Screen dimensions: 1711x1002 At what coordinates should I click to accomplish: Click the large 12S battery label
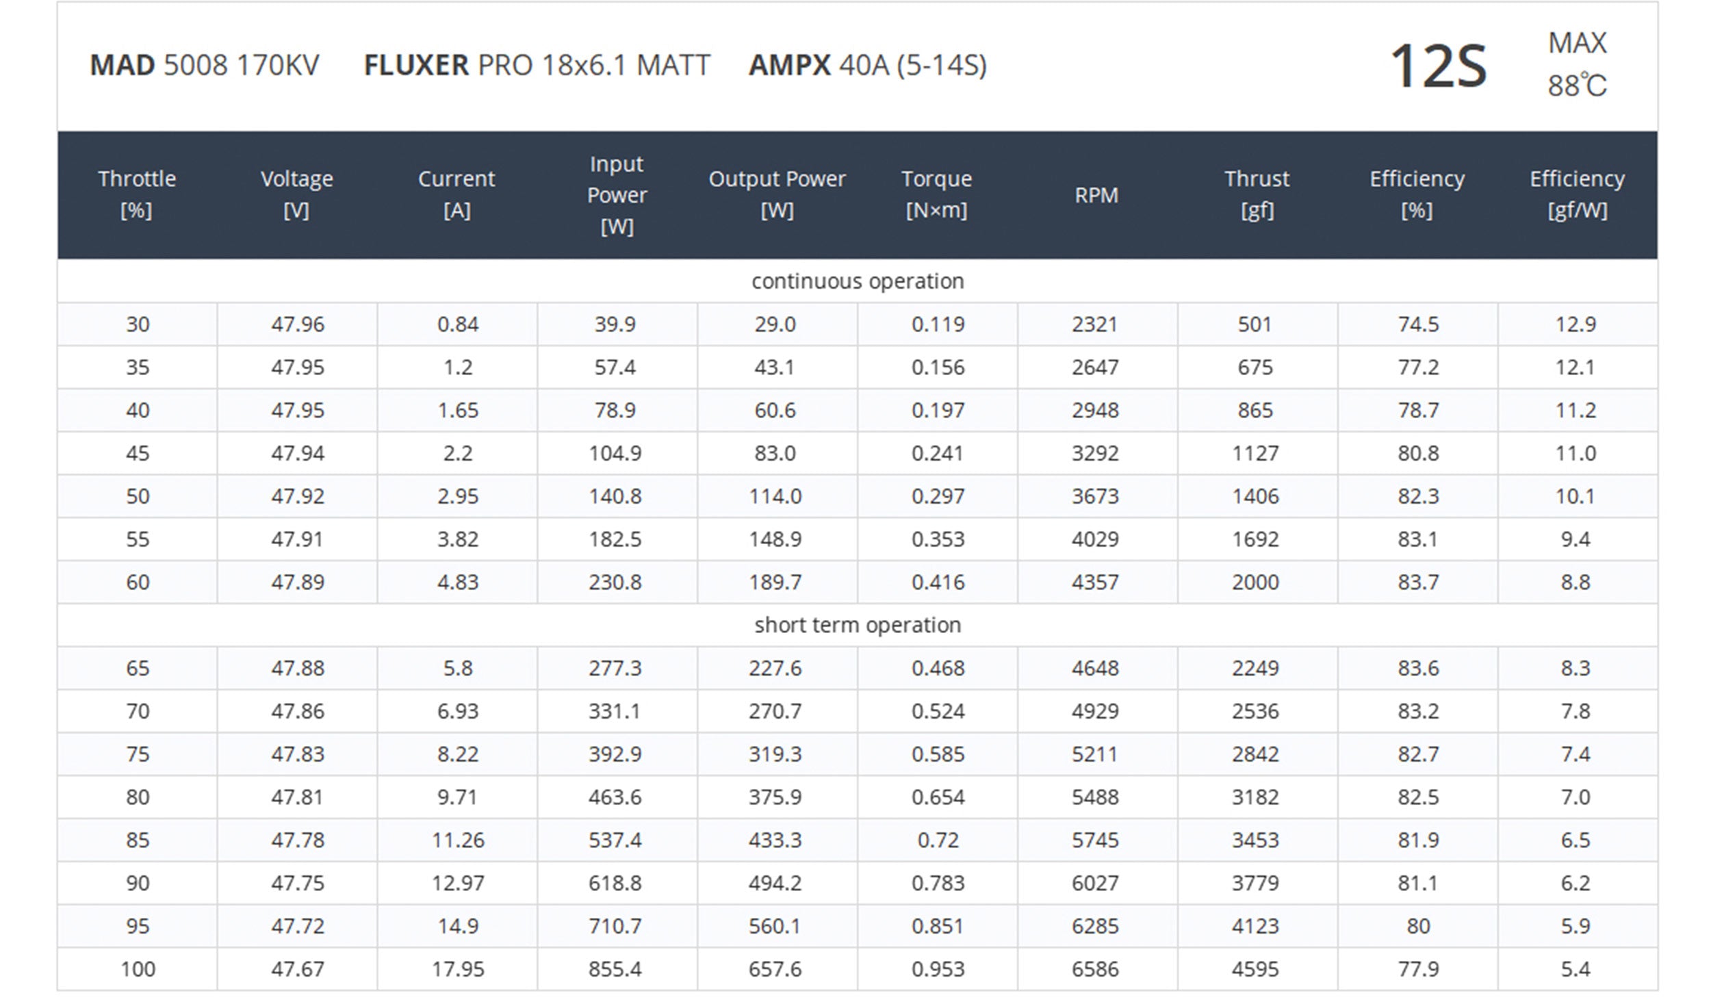pyautogui.click(x=1438, y=66)
